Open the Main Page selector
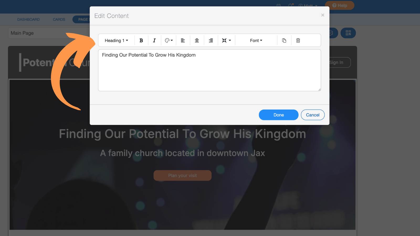420x236 pixels. (x=49, y=33)
